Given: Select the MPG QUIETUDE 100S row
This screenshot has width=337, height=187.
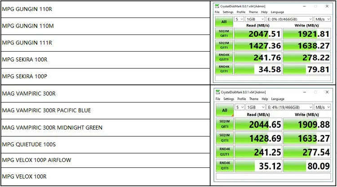Looking at the screenshot, I should [105, 144].
